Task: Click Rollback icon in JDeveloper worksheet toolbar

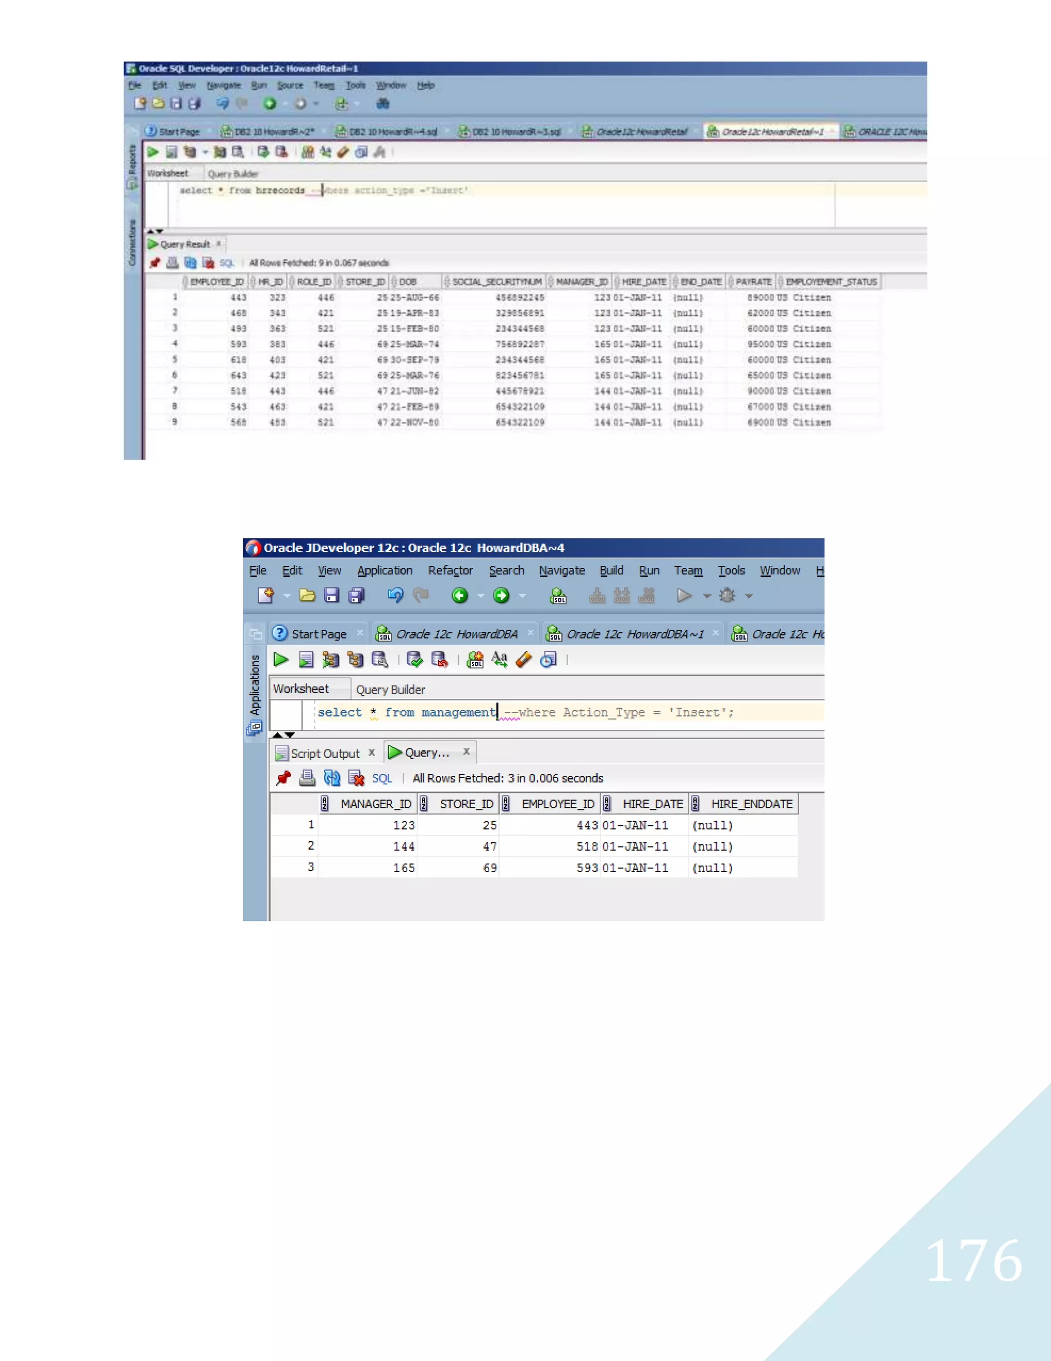Action: click(x=440, y=659)
